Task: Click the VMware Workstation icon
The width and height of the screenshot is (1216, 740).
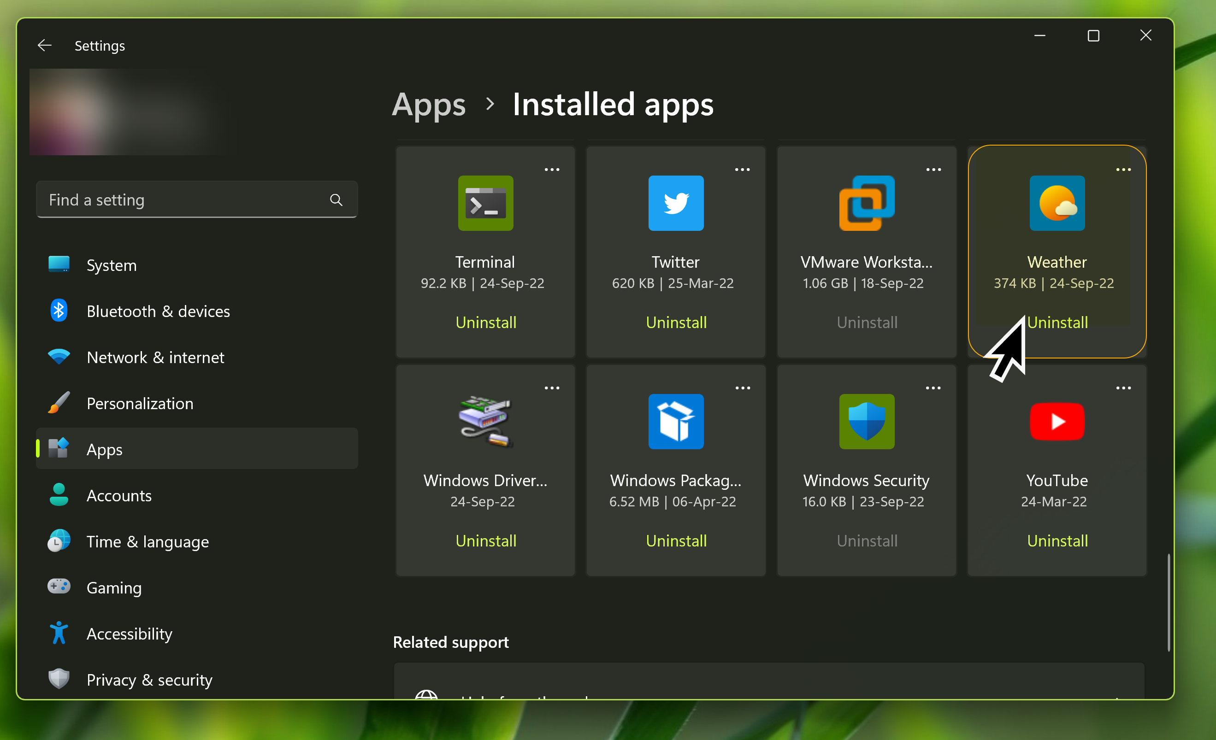Action: click(867, 203)
